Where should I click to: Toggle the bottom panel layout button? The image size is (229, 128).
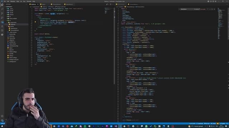pos(211,1)
